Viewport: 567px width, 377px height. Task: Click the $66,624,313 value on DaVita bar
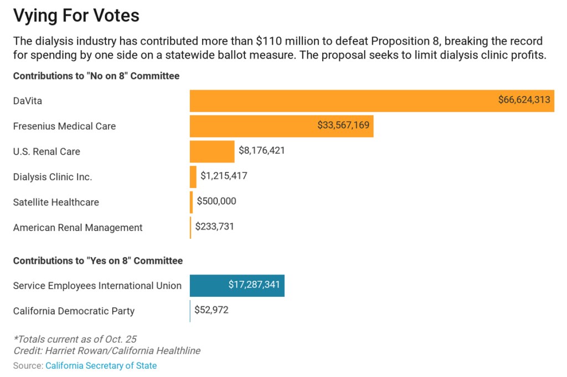[x=524, y=100]
